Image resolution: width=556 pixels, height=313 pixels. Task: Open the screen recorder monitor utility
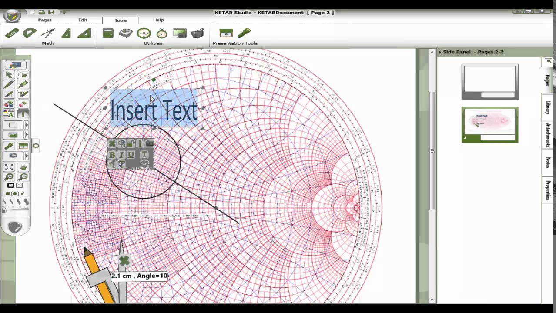[180, 33]
